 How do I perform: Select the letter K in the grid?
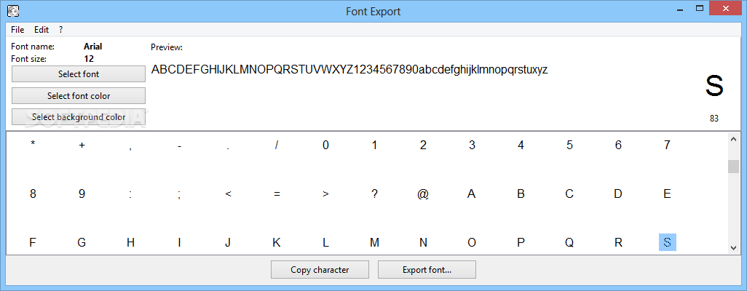click(x=277, y=242)
